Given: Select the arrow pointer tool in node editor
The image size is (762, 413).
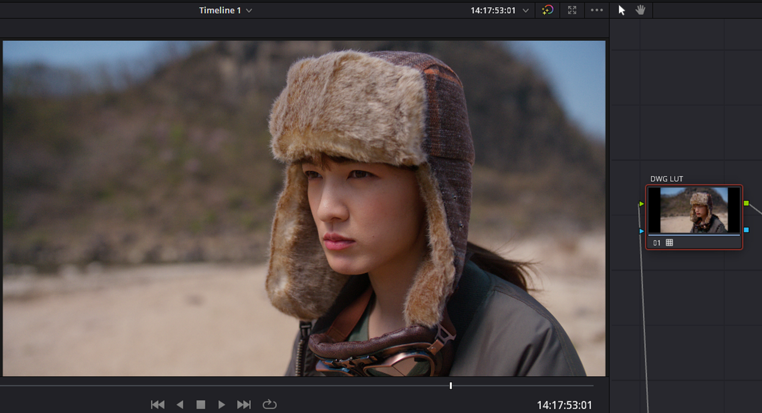Looking at the screenshot, I should click(x=622, y=10).
